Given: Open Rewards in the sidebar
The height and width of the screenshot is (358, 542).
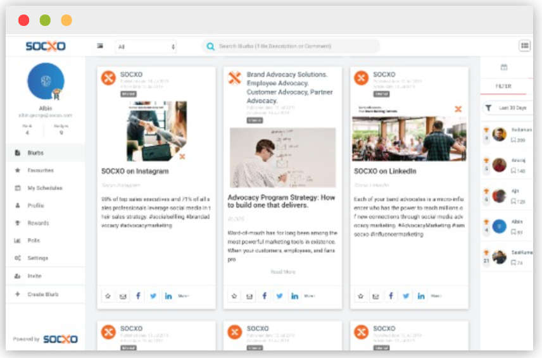Looking at the screenshot, I should click(x=45, y=223).
